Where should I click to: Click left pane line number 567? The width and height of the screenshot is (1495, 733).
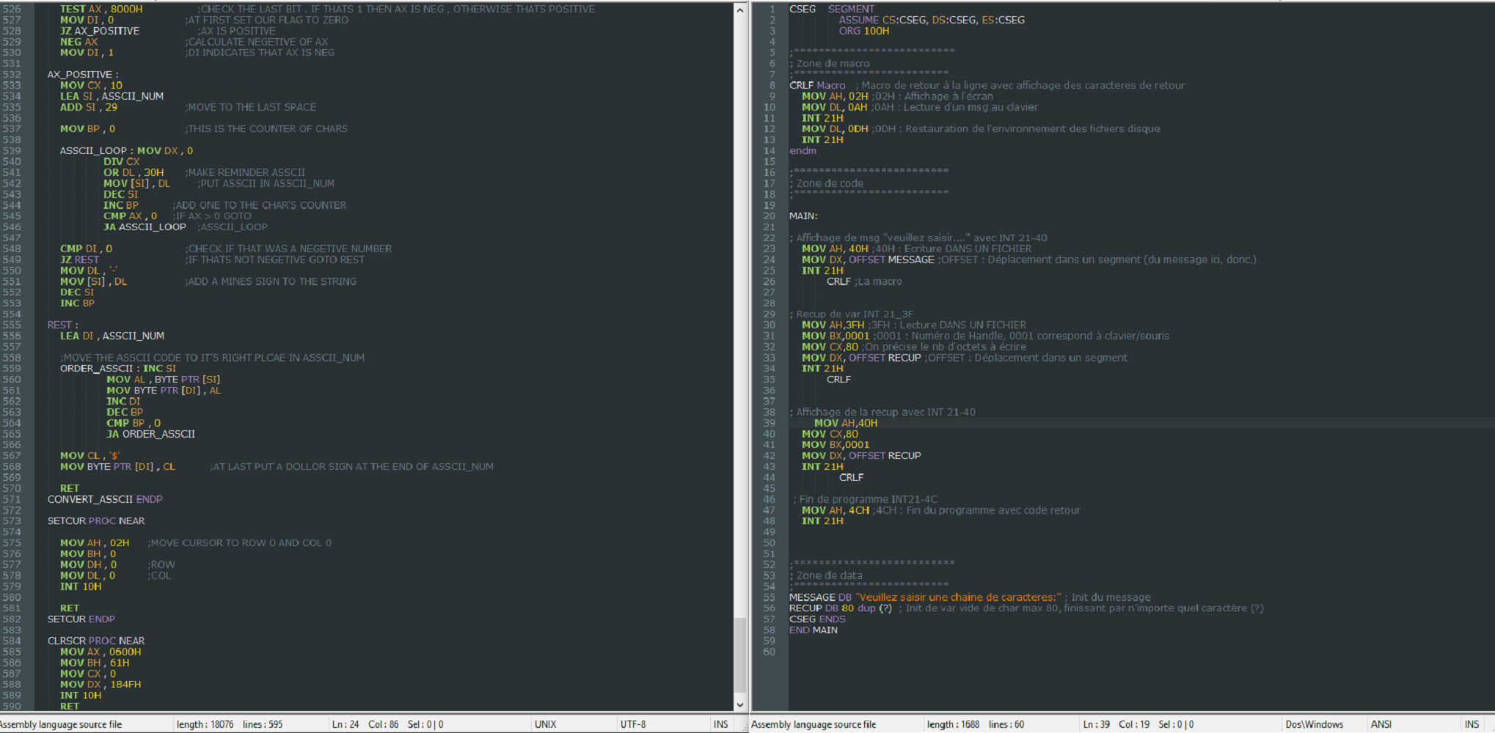(12, 455)
